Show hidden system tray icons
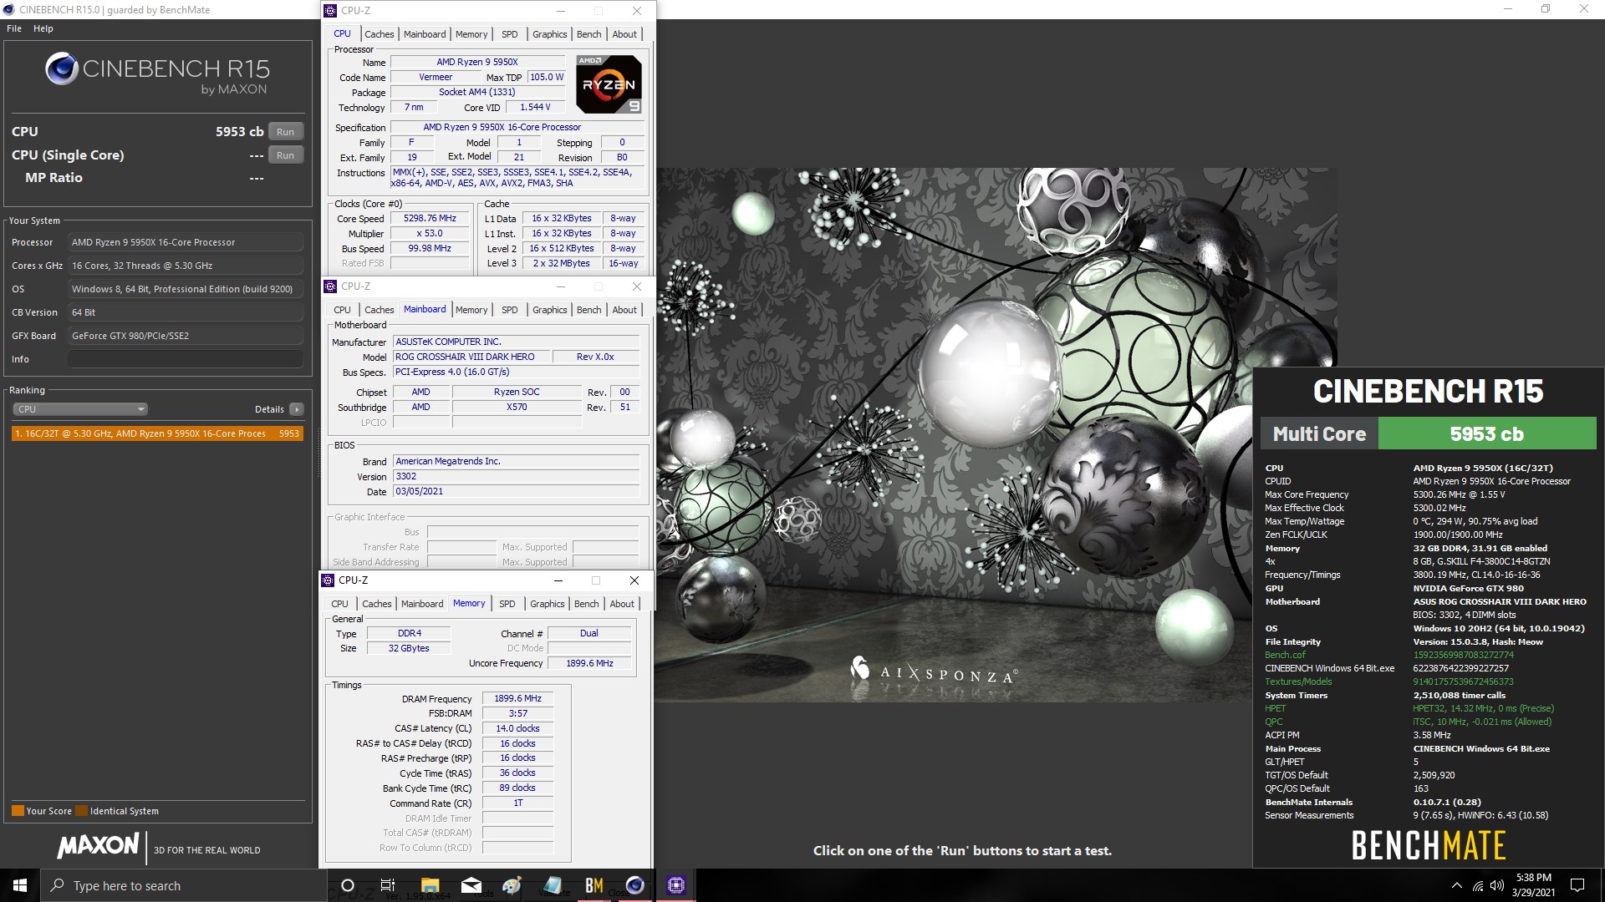The image size is (1605, 902). pyautogui.click(x=1456, y=885)
